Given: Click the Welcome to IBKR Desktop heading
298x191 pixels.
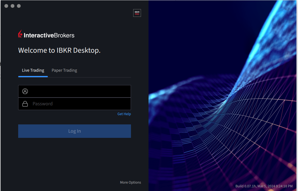Looking at the screenshot, I should point(59,50).
